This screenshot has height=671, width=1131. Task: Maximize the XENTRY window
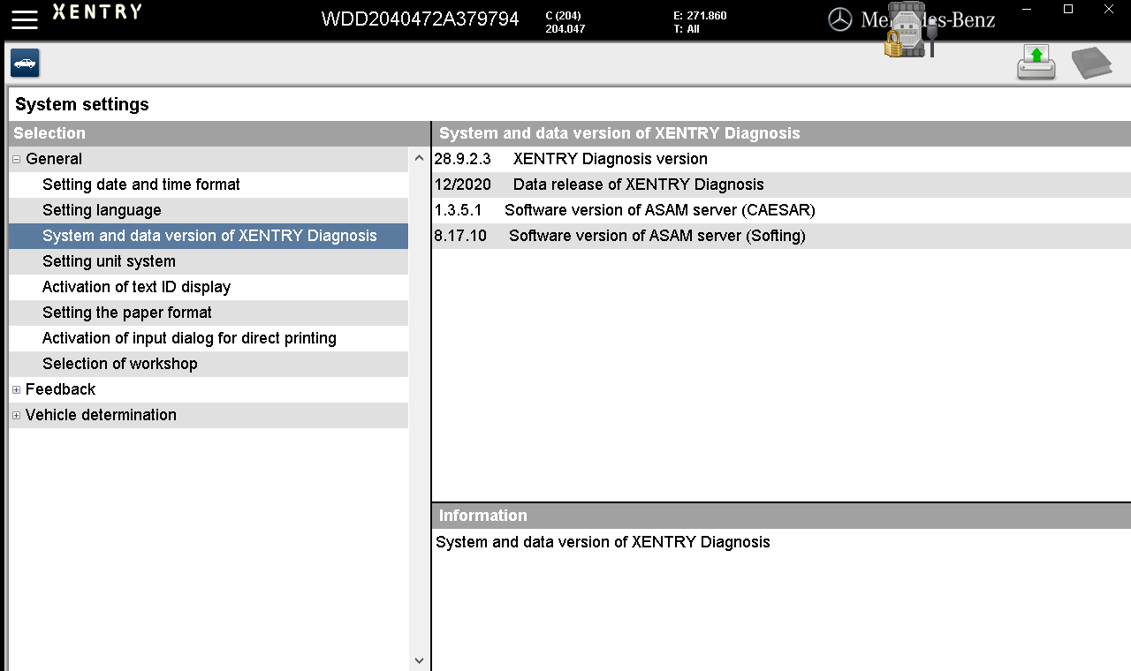point(1068,10)
